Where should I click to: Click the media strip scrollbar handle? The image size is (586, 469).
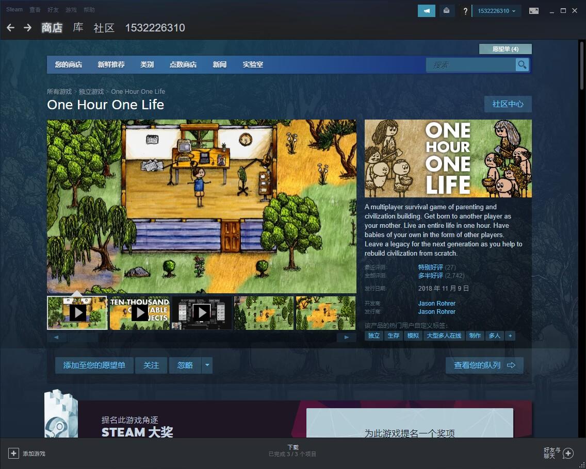(x=83, y=337)
